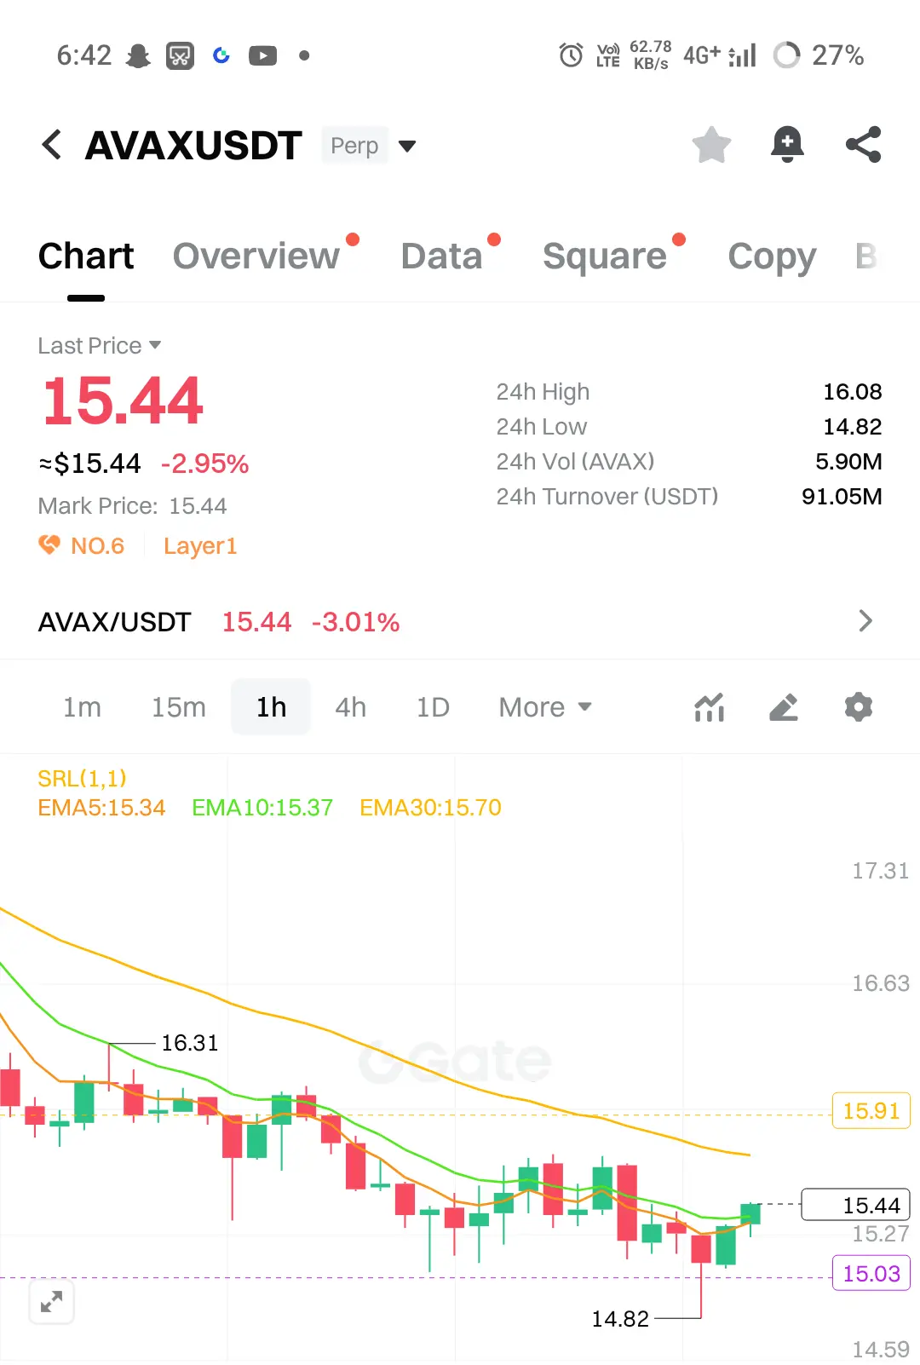Open the Perp contract type dropdown
Screen dimensions: 920x1365
point(370,146)
